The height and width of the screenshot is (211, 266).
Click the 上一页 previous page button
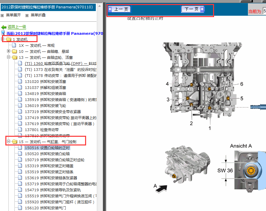coord(119,9)
